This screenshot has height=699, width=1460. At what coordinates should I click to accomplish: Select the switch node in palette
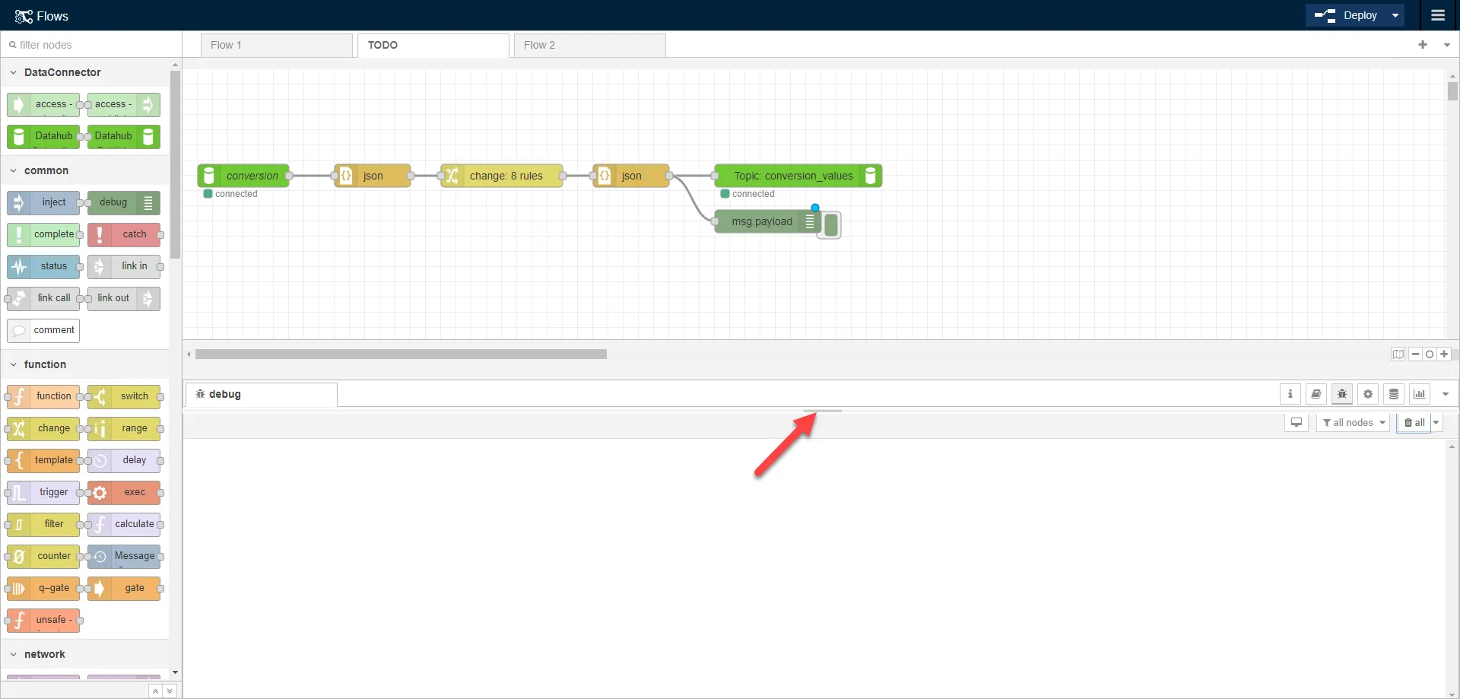pyautogui.click(x=124, y=396)
